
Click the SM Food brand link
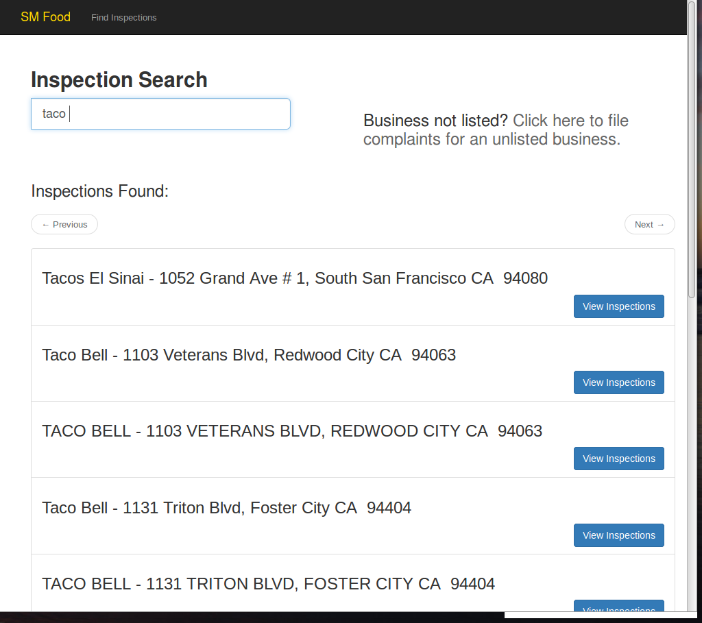(x=45, y=17)
